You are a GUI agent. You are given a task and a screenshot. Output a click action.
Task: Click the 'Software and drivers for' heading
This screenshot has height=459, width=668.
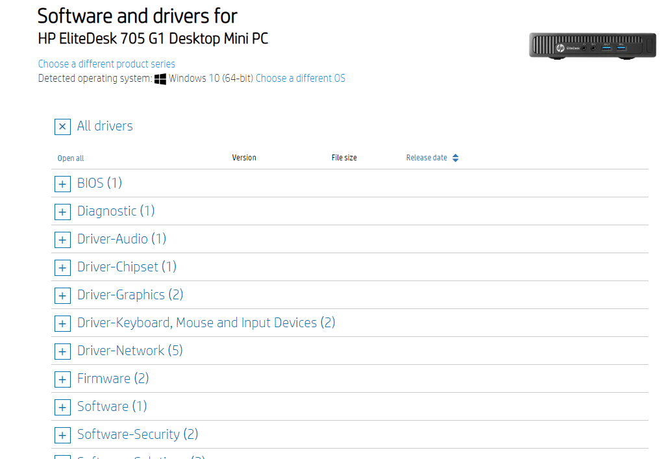click(x=137, y=16)
